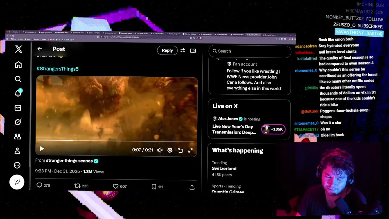Open Messages envelope icon
This screenshot has width=389, height=219.
click(x=18, y=108)
